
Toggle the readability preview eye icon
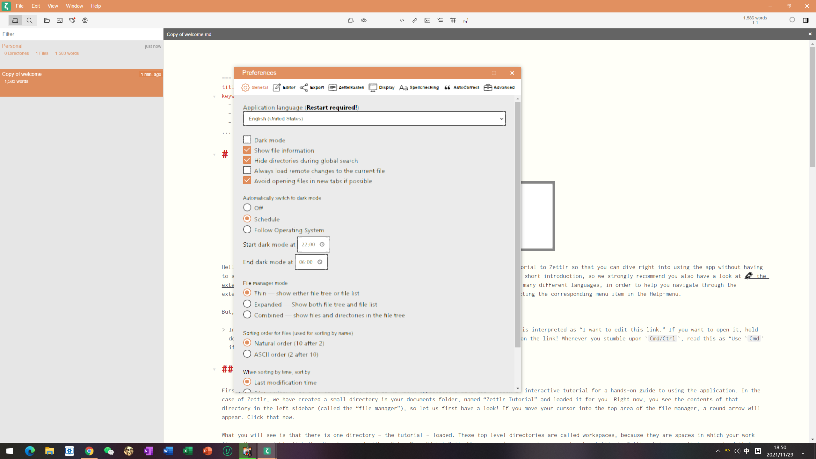(x=363, y=20)
